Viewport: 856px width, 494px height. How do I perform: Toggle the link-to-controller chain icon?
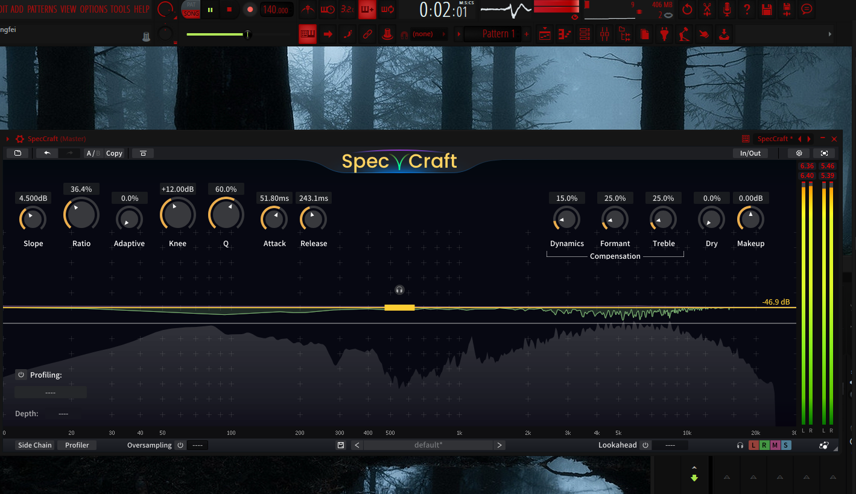(x=367, y=34)
